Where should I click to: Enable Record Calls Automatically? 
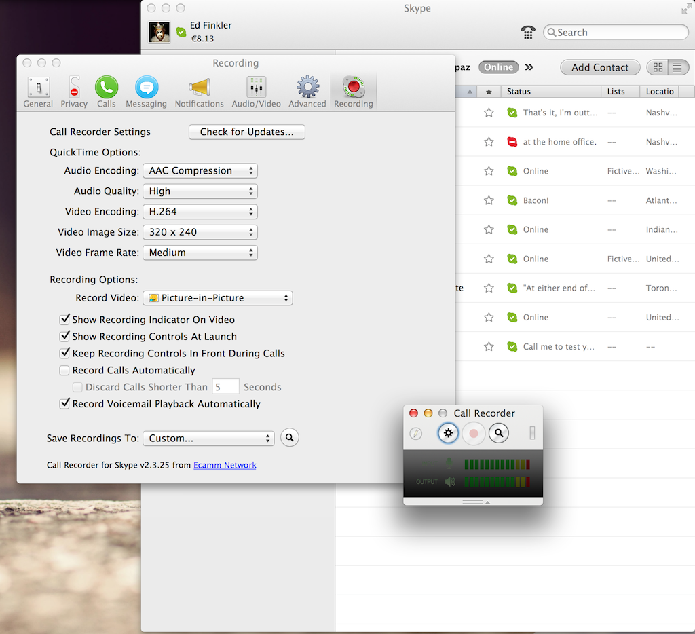coord(64,370)
